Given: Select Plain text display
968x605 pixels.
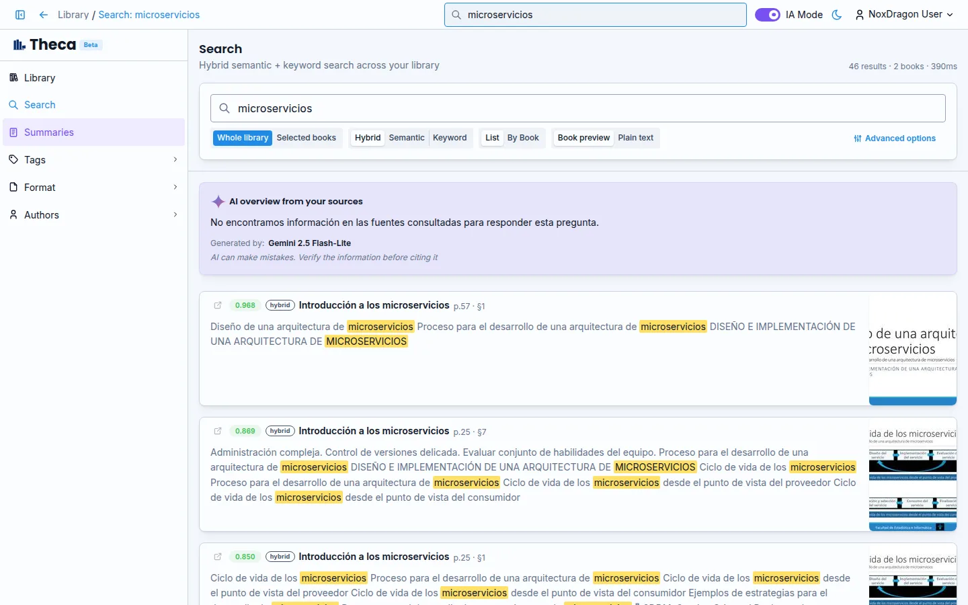Looking at the screenshot, I should (x=636, y=138).
